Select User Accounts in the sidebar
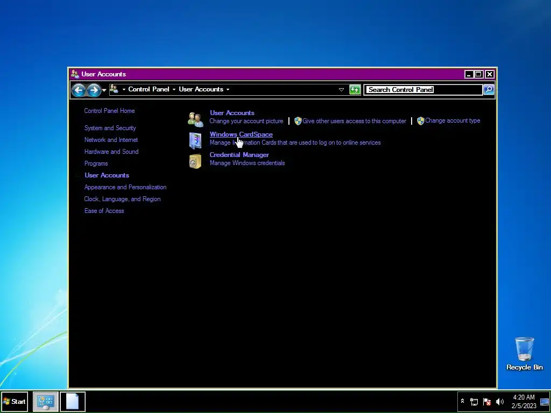Screen dimensions: 551x413 (107, 175)
